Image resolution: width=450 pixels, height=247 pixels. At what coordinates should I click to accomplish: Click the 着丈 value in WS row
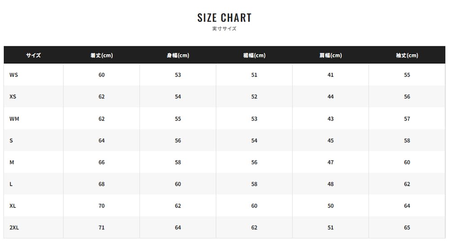[101, 75]
